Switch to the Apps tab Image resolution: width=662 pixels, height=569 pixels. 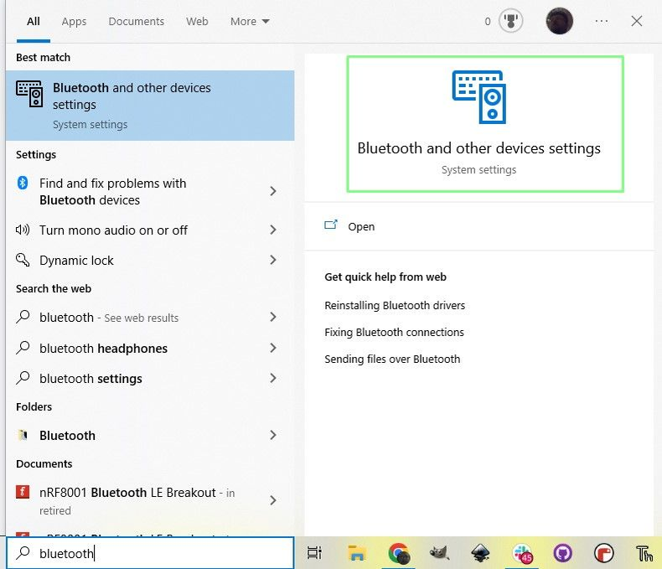(x=74, y=21)
